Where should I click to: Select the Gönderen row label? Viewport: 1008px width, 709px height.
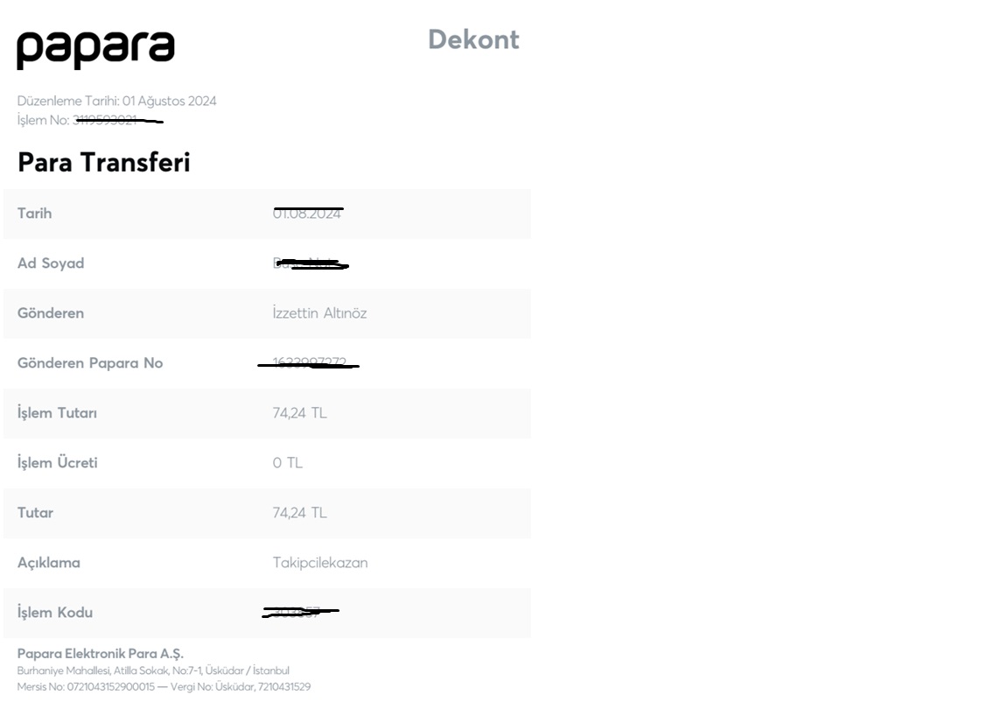(x=51, y=313)
